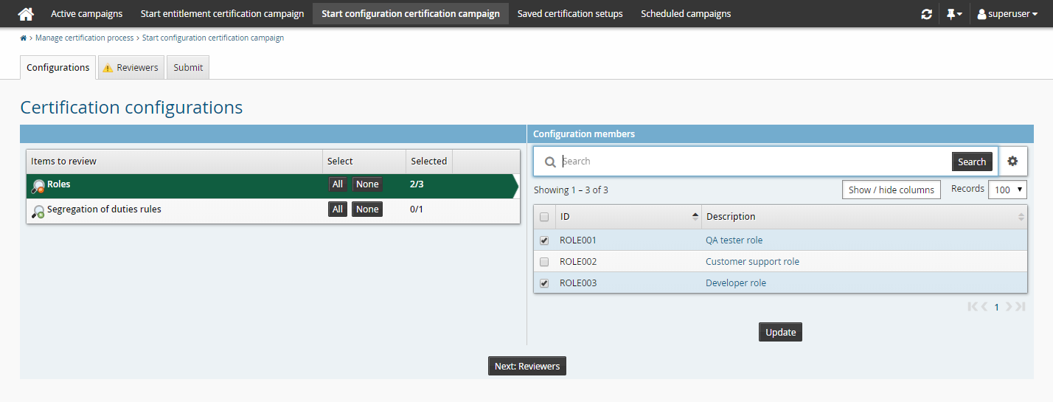Click the refresh icon in top bar

tap(926, 14)
